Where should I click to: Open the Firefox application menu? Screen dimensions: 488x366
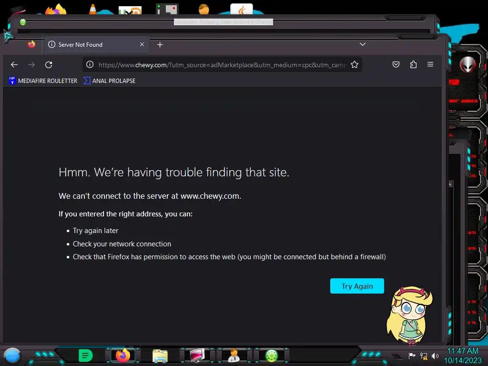click(x=430, y=64)
